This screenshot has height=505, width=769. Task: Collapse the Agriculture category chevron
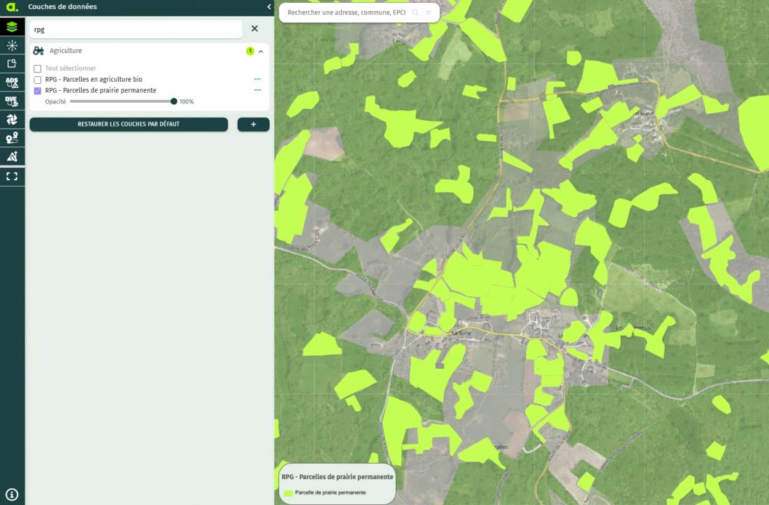coord(261,51)
